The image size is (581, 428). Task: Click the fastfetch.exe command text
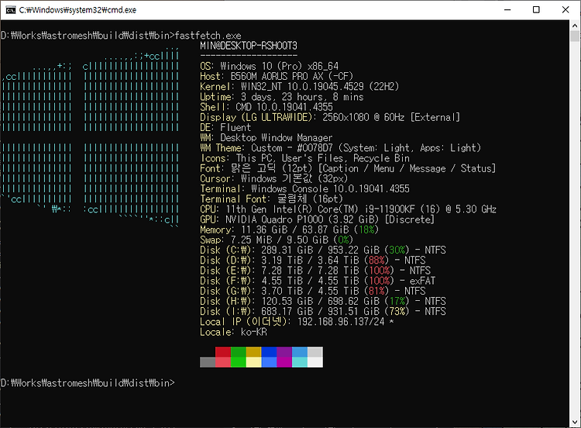tap(208, 36)
